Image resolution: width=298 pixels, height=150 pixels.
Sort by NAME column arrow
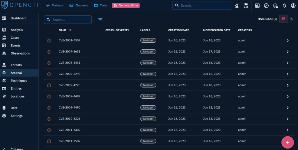click(70, 30)
